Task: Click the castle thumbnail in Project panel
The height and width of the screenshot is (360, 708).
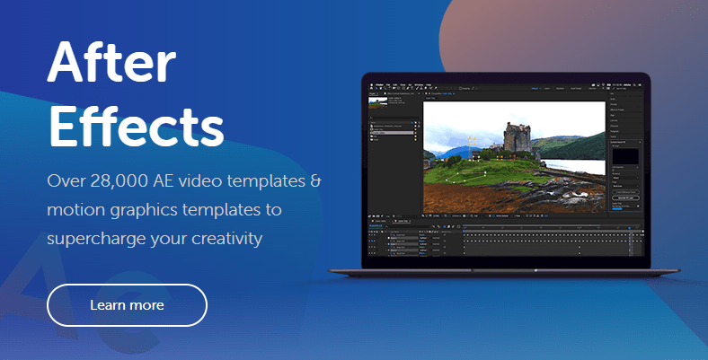Action: tap(378, 103)
